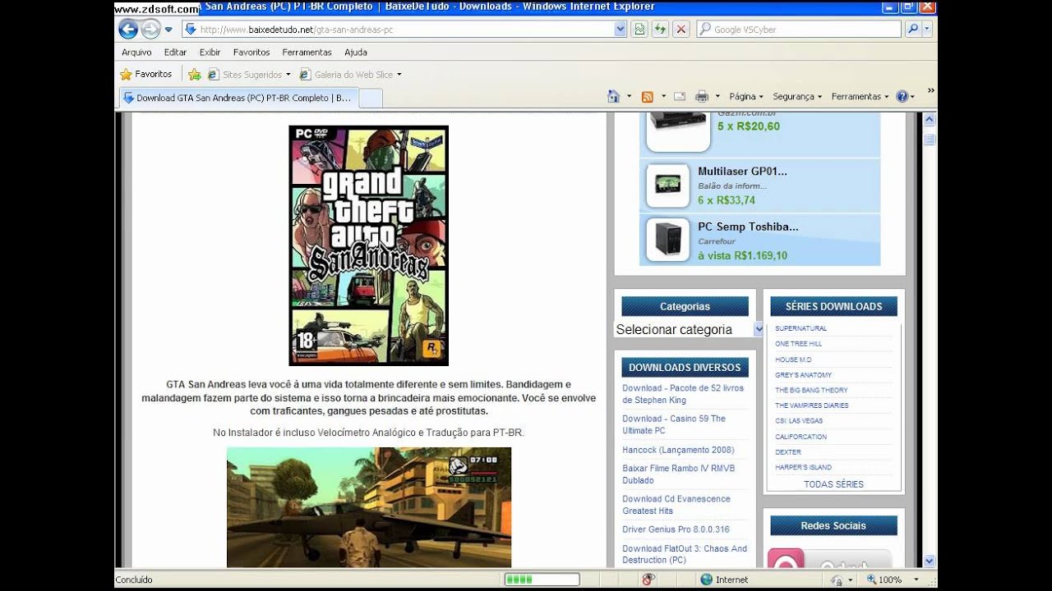1052x591 pixels.
Task: Open the Ajuda menu
Action: pos(356,52)
